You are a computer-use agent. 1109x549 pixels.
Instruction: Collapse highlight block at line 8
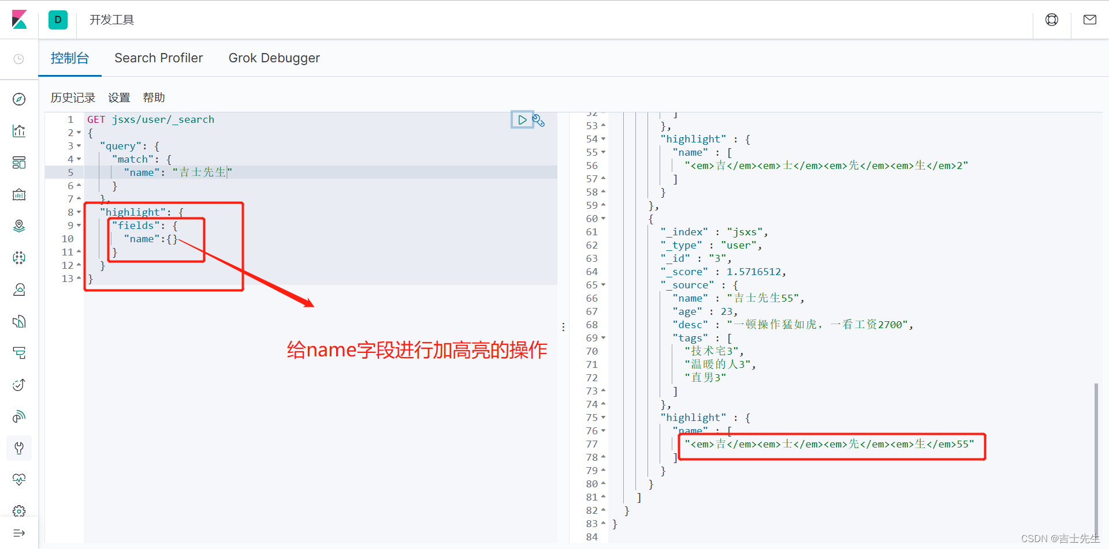79,212
